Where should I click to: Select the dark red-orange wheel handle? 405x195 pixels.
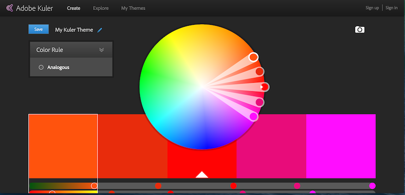[260, 71]
